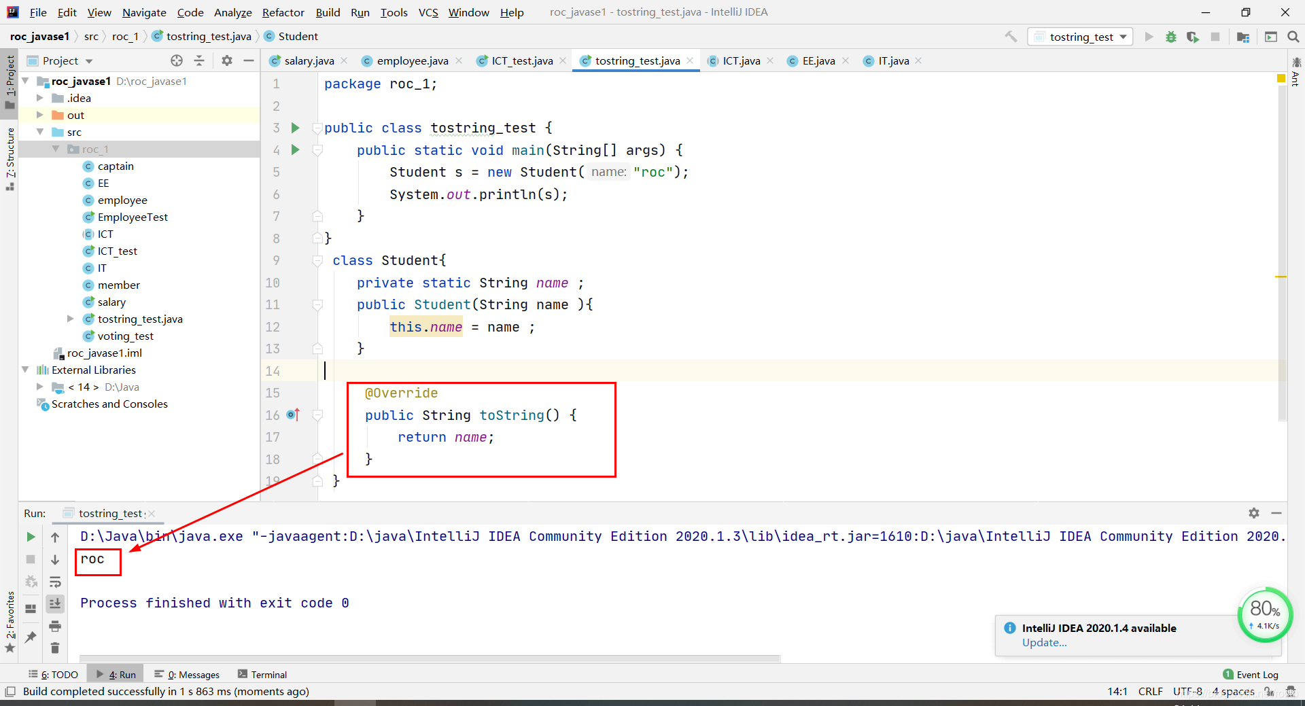Image resolution: width=1305 pixels, height=706 pixels.
Task: Open the TODO tool window
Action: pyautogui.click(x=53, y=675)
